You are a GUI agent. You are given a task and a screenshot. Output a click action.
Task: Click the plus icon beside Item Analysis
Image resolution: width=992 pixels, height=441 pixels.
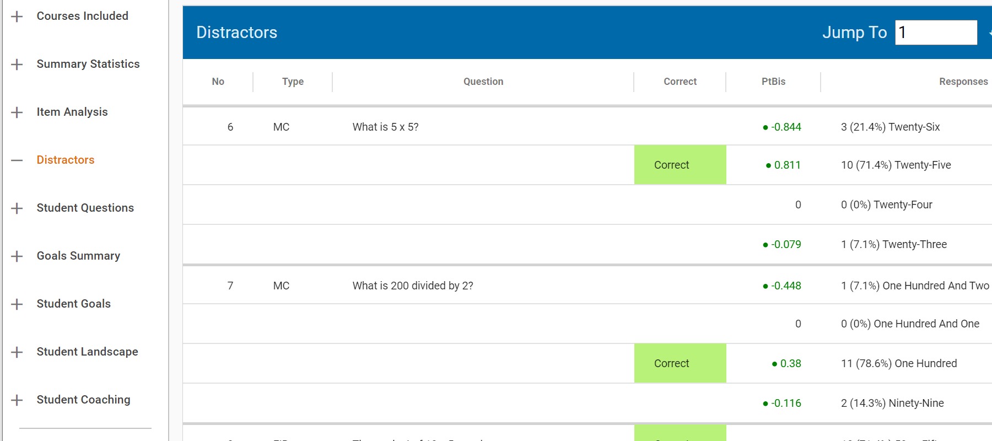coord(17,112)
